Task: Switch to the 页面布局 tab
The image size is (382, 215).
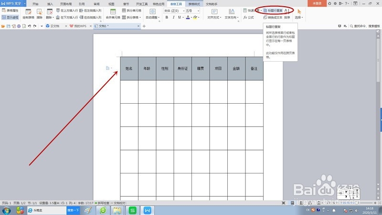Action: pos(66,4)
